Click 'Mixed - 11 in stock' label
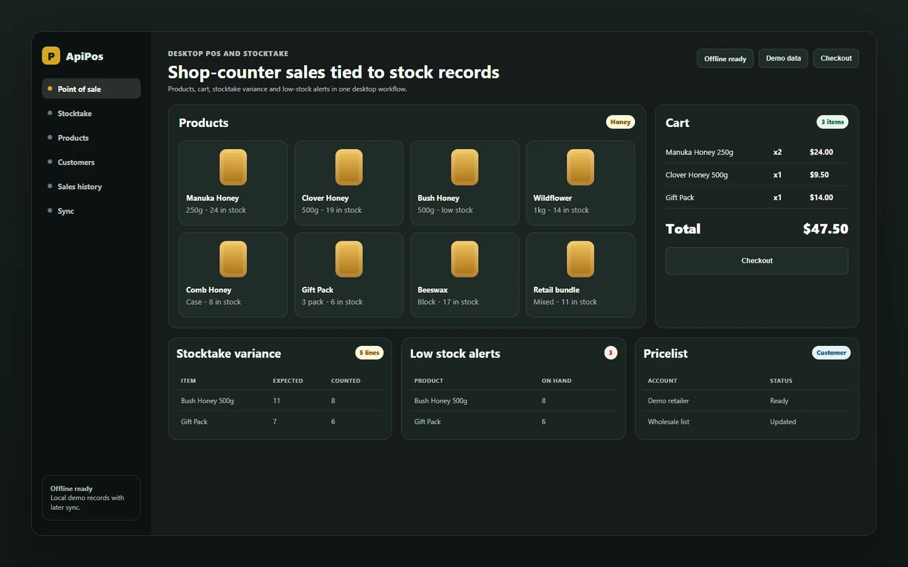Screen dimensions: 908x567 click(x=565, y=302)
